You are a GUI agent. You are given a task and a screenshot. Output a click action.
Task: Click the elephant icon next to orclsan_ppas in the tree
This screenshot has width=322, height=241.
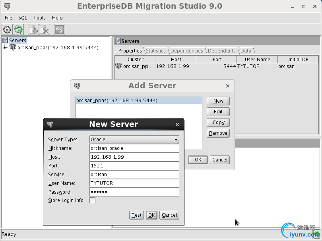click(13, 47)
